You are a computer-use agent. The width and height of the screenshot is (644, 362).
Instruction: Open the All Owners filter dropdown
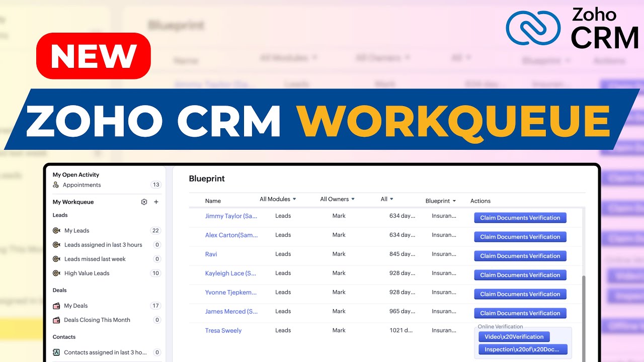(338, 199)
